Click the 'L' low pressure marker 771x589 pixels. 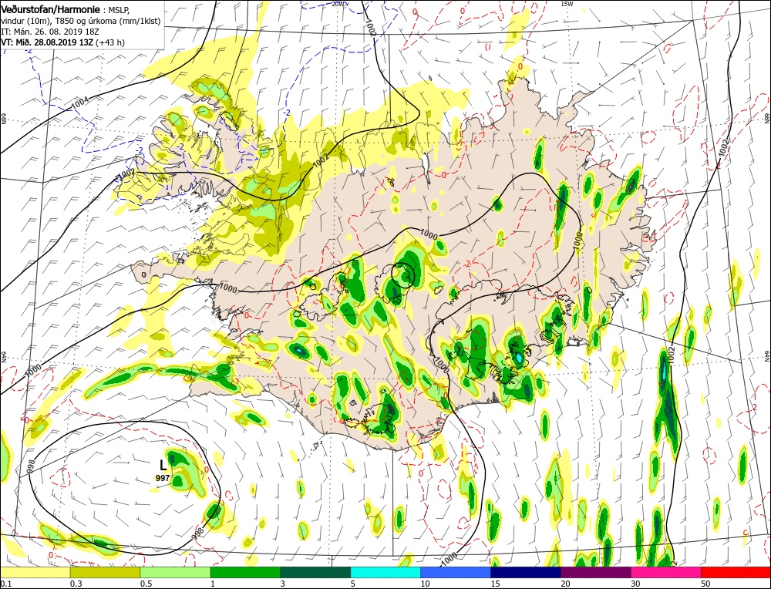[x=163, y=465]
